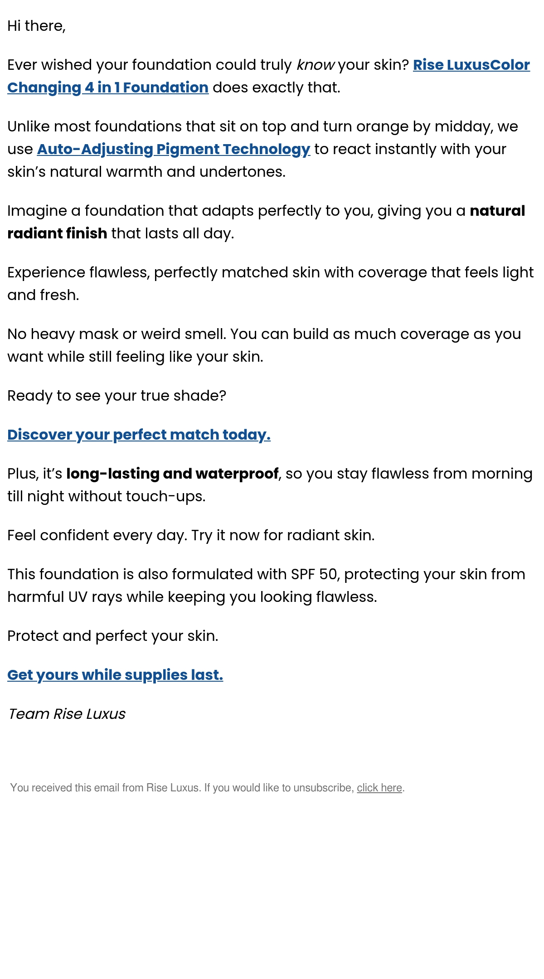Screen dimensions: 544x979
Task: Click the 'SPF 50' text
Action: [314, 574]
